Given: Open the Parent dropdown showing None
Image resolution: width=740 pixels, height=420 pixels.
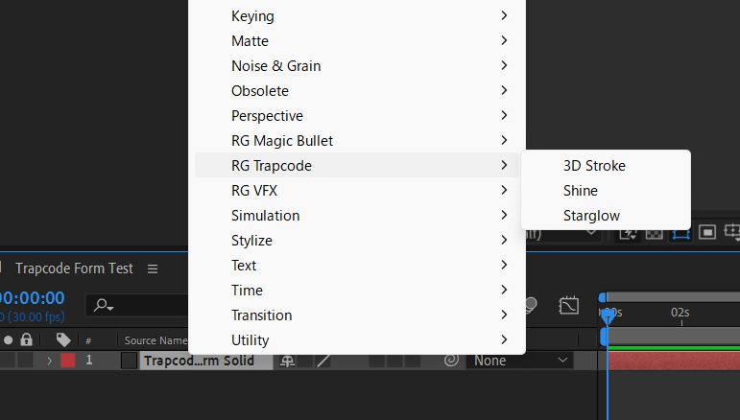Looking at the screenshot, I should point(519,361).
